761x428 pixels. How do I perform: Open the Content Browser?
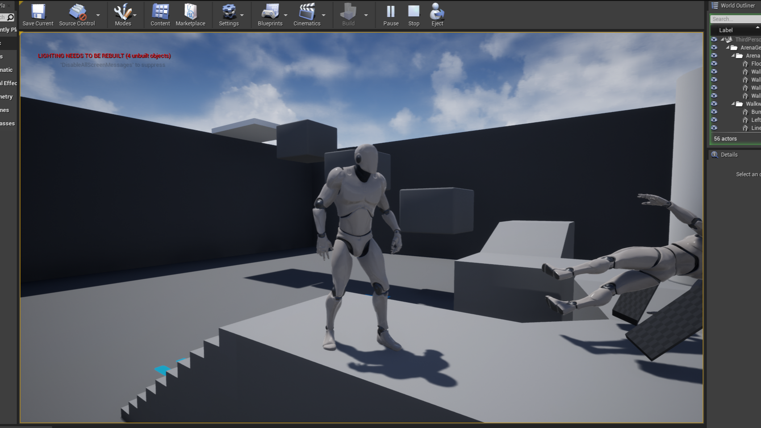(159, 11)
